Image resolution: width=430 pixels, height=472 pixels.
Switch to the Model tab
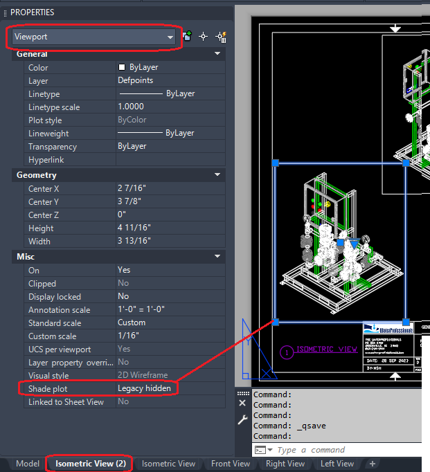pos(28,464)
